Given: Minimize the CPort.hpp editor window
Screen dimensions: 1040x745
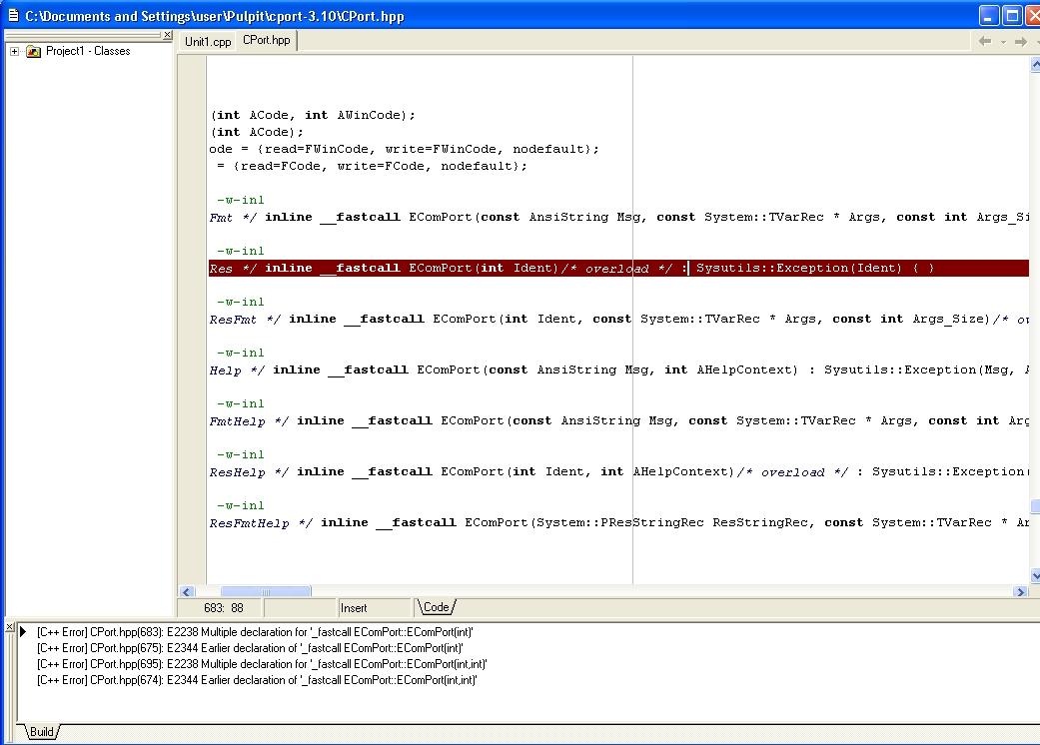Looking at the screenshot, I should pos(989,16).
